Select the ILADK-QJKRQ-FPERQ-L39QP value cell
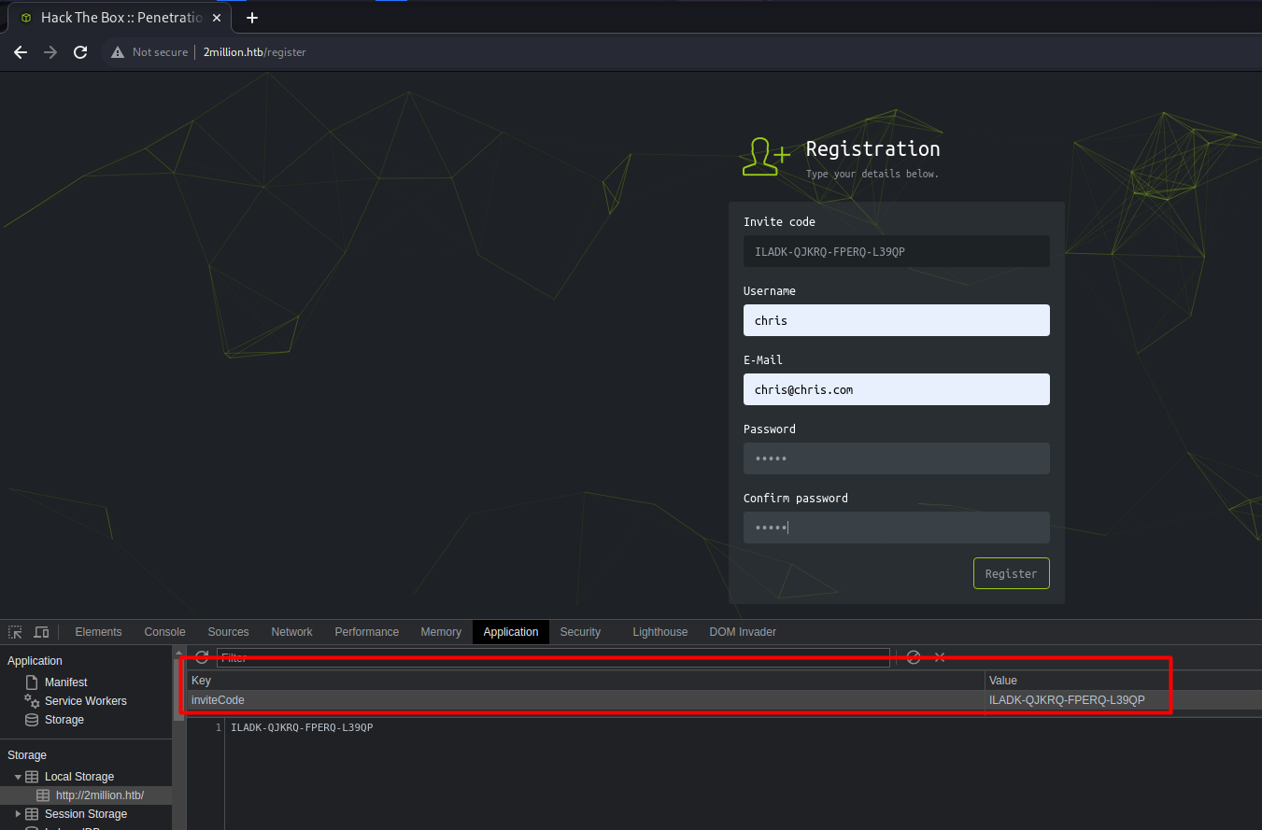 point(1123,700)
